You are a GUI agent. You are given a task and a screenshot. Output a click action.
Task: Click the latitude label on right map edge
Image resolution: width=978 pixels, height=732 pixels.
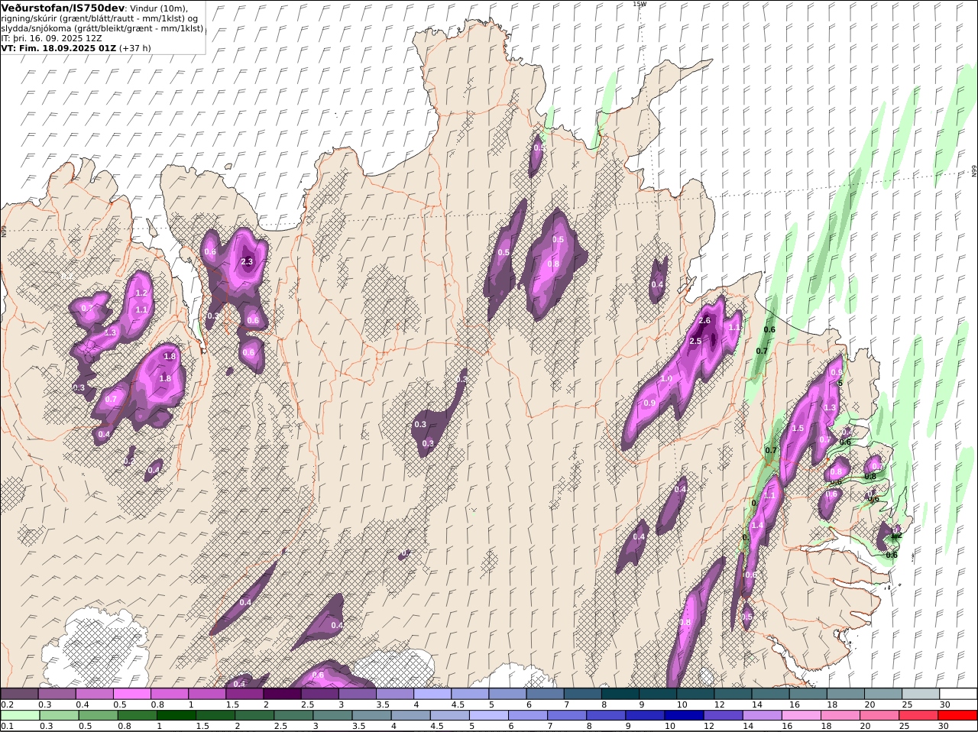[x=974, y=171]
